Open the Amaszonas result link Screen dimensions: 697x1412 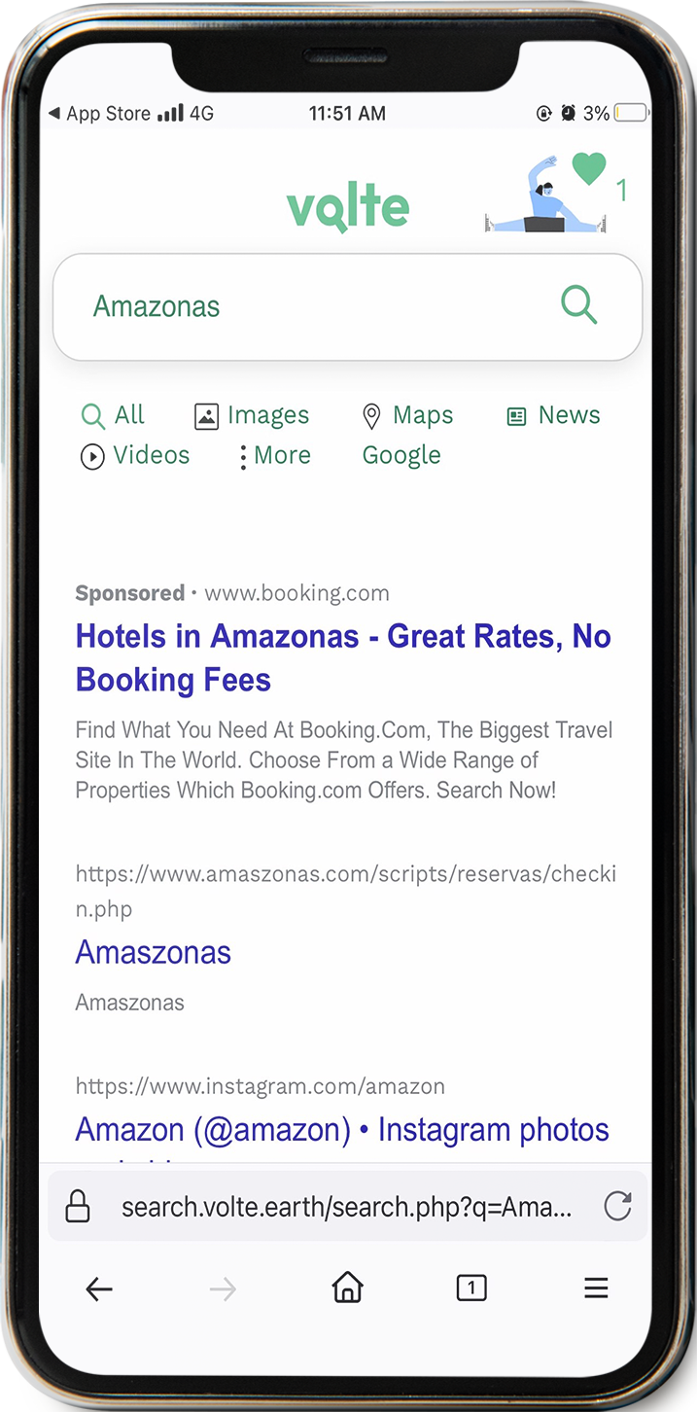pos(154,952)
